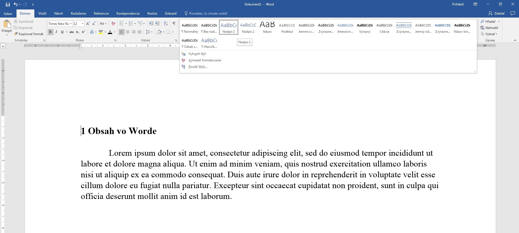Image resolution: width=519 pixels, height=233 pixels.
Task: Click Vymazať formátovanie in styles menu
Action: click(x=205, y=60)
